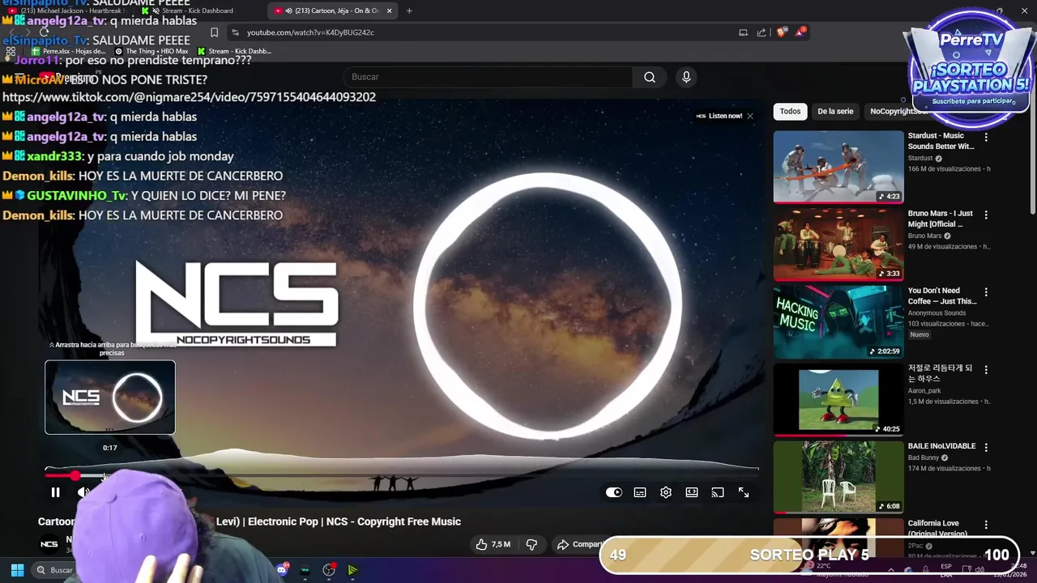This screenshot has height=583, width=1037.
Task: Click the taskbar Buscar search box
Action: pos(55,570)
